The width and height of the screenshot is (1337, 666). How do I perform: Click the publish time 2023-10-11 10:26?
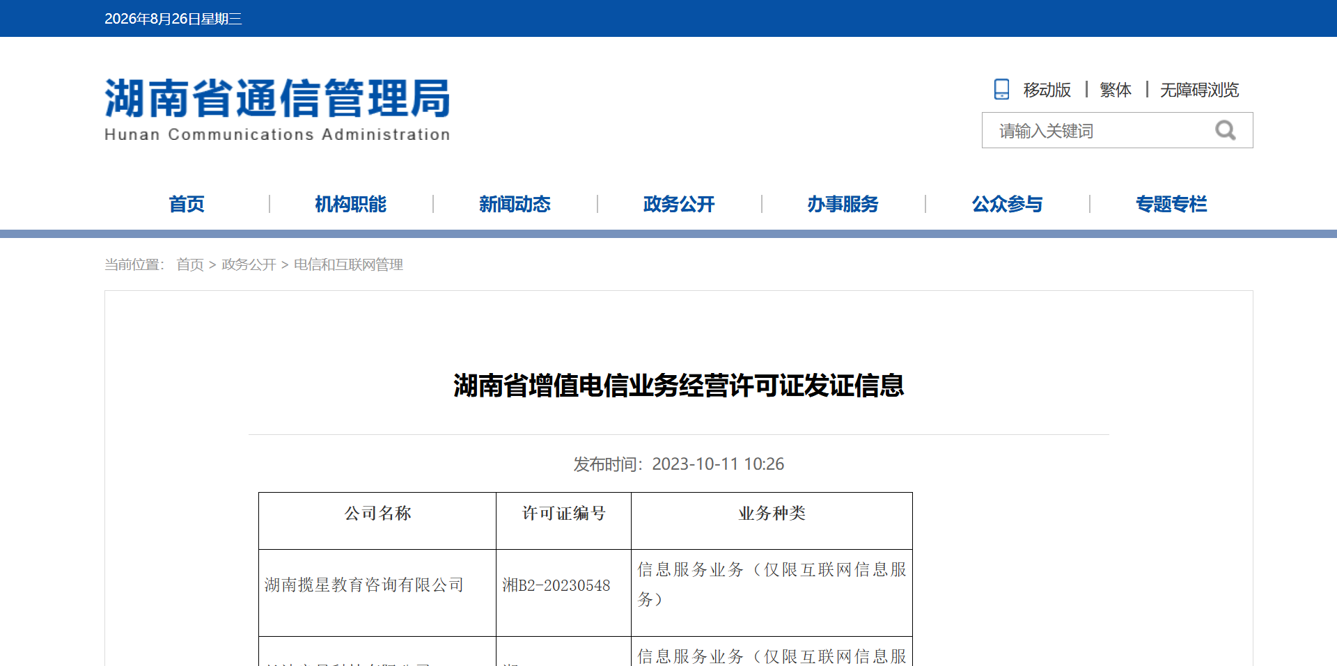[718, 464]
